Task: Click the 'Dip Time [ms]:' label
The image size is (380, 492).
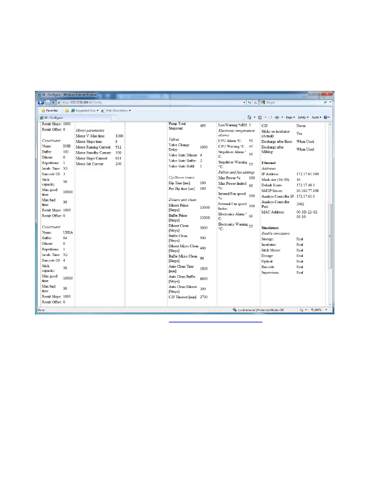Action: (x=179, y=183)
